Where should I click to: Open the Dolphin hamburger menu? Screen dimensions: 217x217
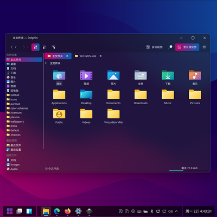click(x=205, y=47)
